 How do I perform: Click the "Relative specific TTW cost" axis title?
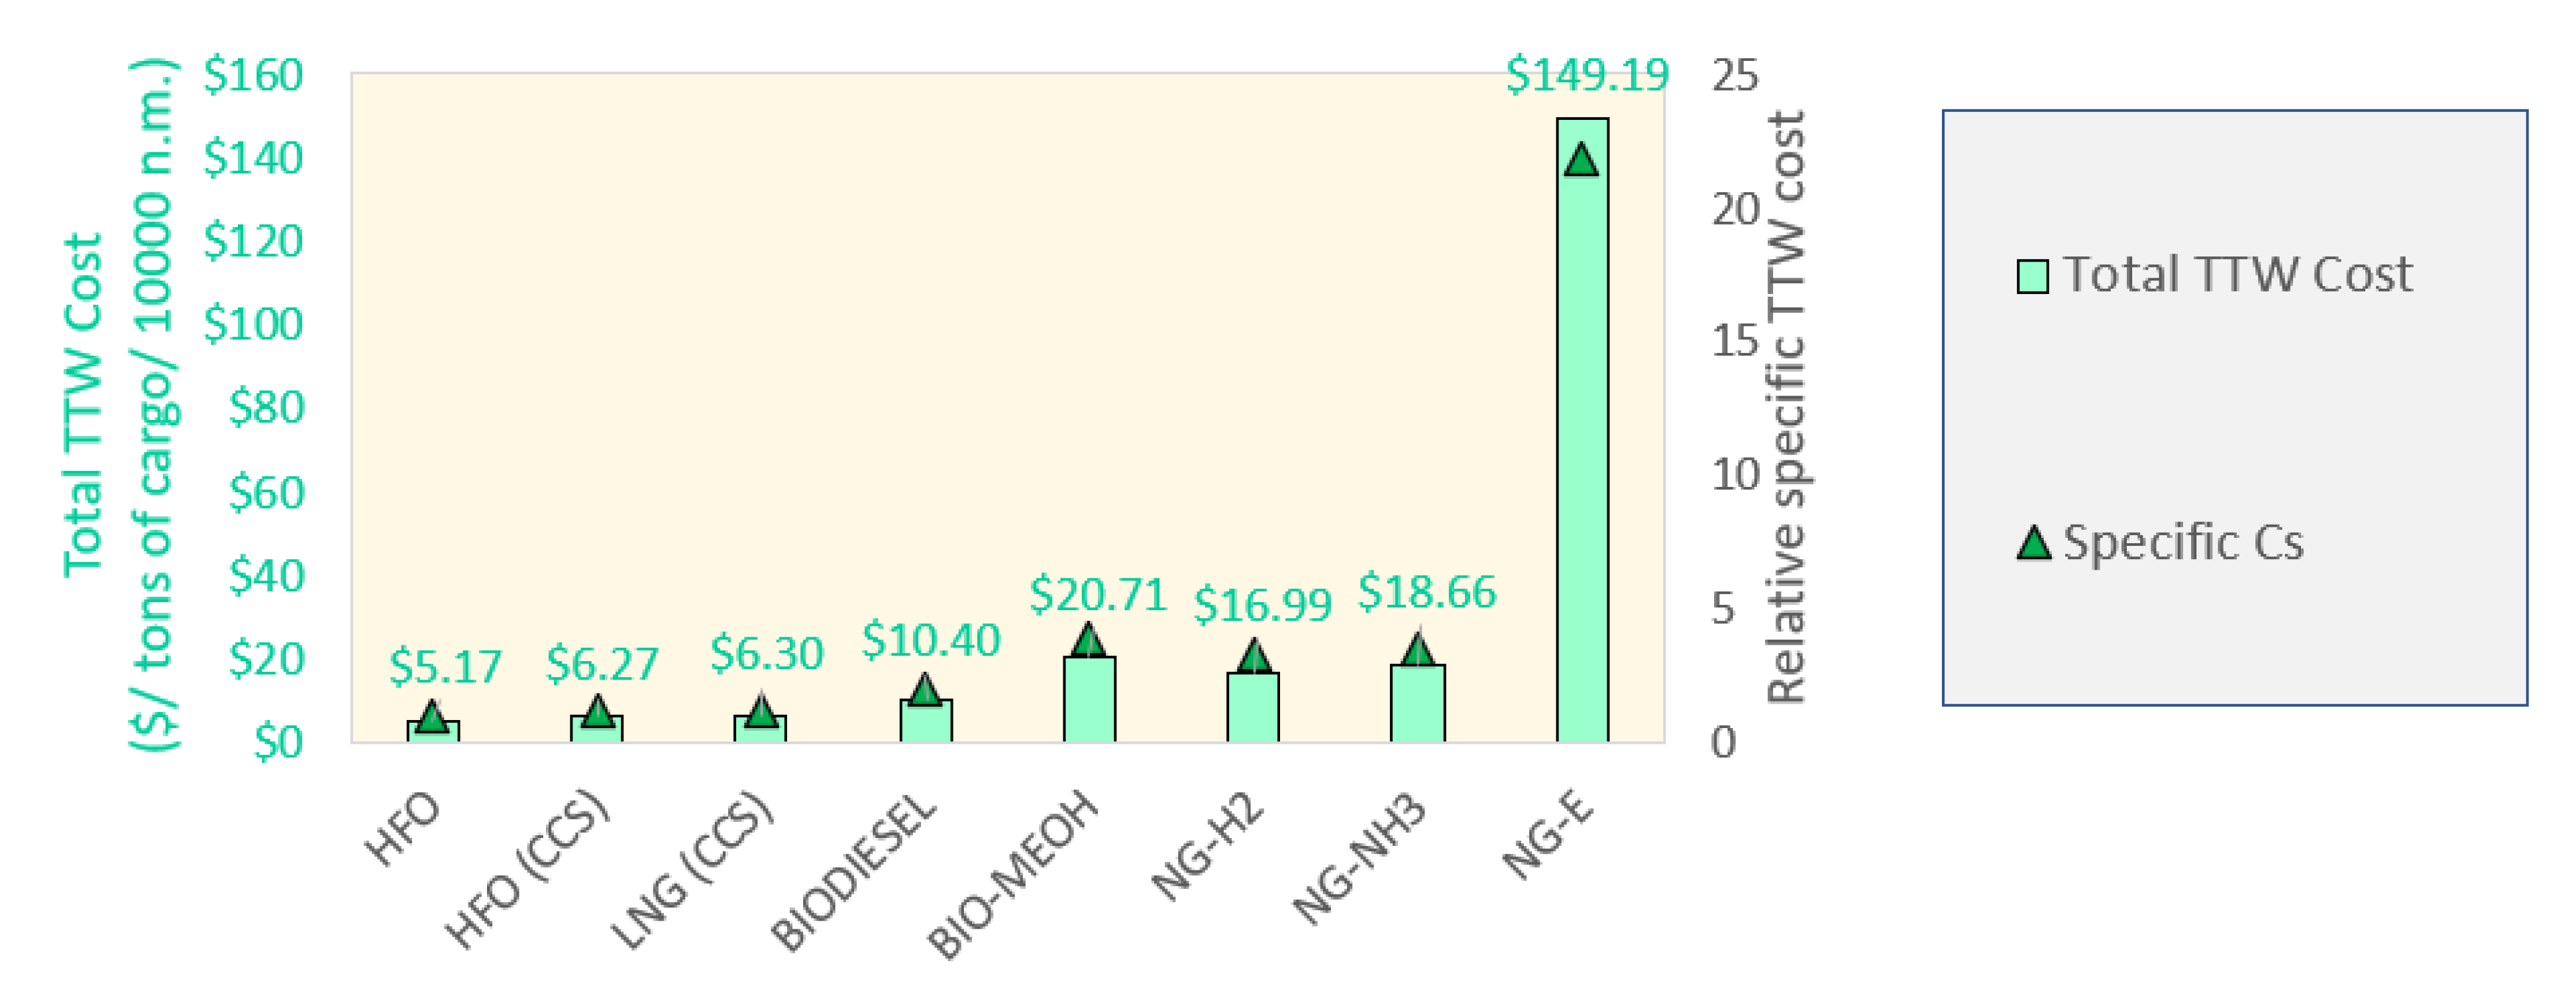click(1786, 408)
